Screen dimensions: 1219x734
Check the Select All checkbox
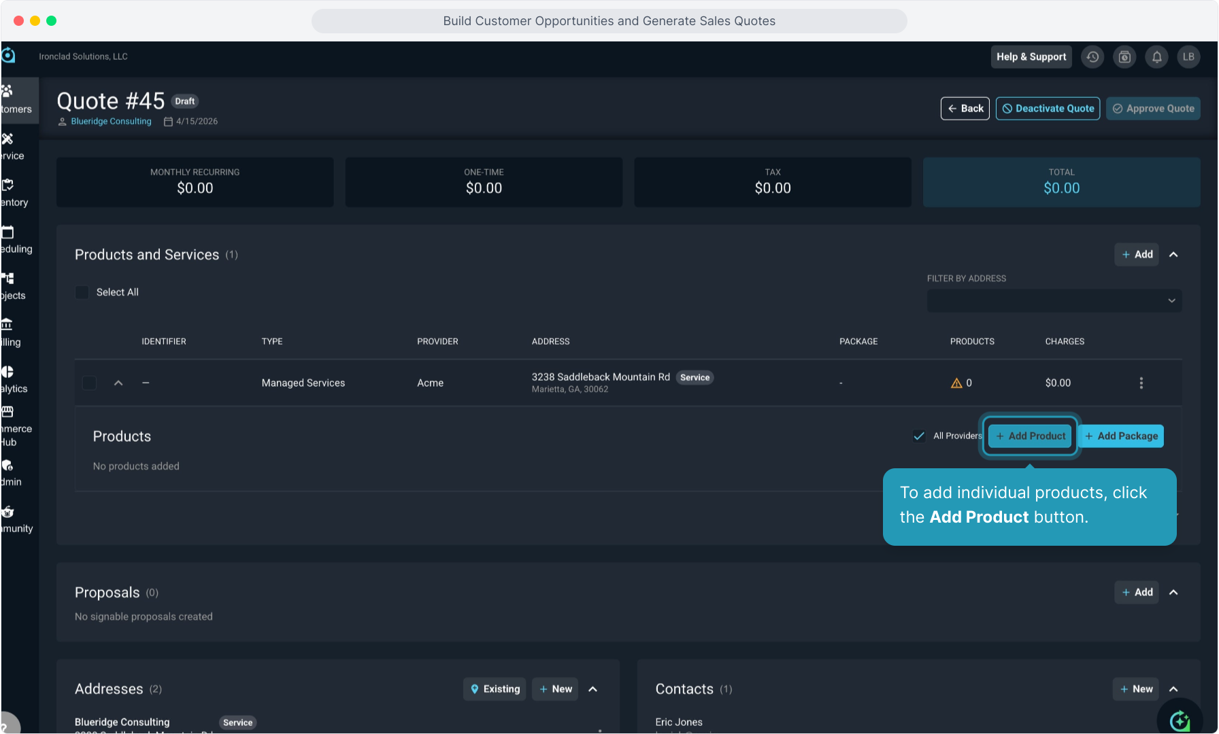(82, 292)
